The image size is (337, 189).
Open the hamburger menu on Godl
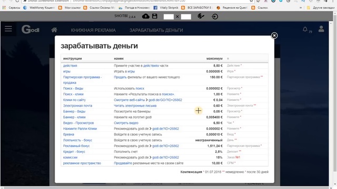tap(8, 29)
